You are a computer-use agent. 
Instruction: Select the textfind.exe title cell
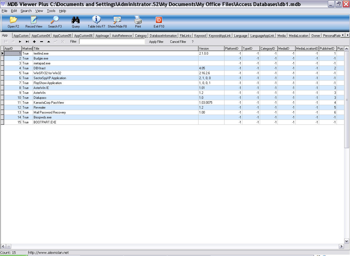(x=116, y=53)
